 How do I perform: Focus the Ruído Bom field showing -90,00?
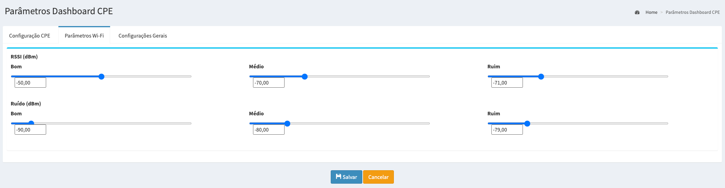30,130
